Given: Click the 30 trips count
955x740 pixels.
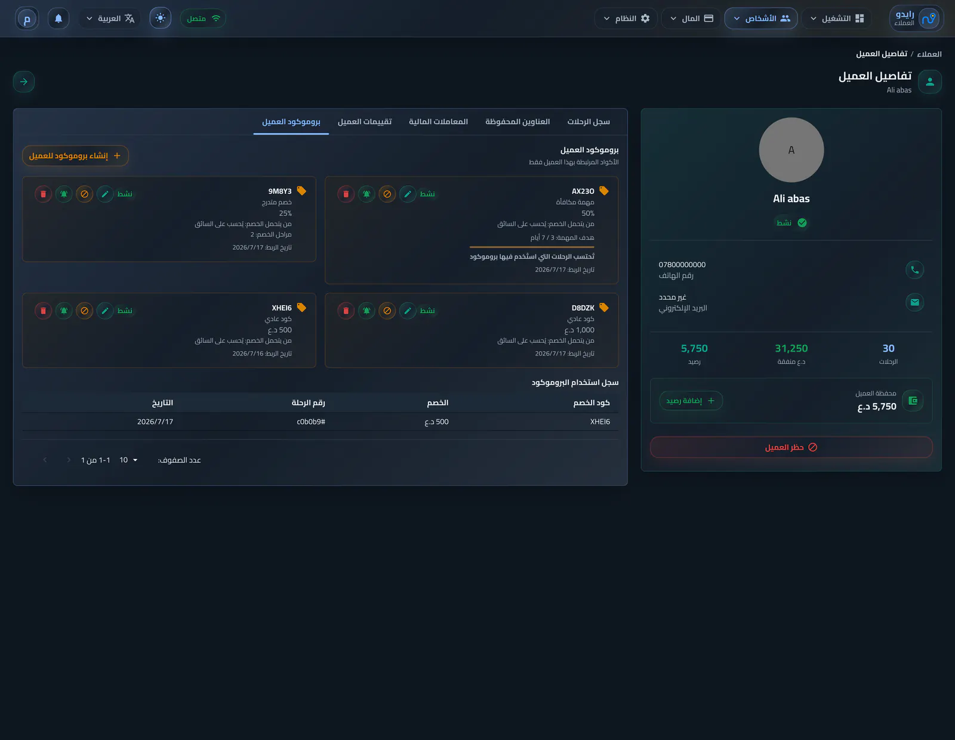Looking at the screenshot, I should pyautogui.click(x=888, y=348).
